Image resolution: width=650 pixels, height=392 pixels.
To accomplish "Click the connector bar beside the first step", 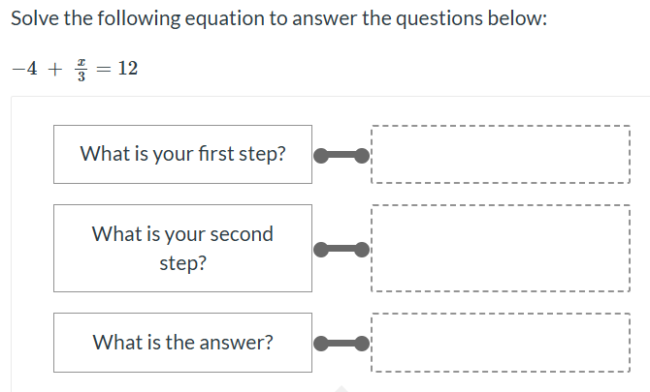I will click(341, 155).
